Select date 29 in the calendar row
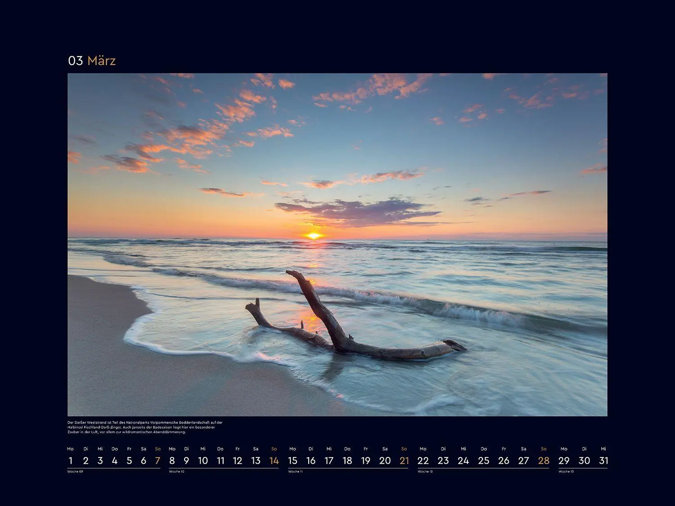This screenshot has width=675, height=506. click(564, 461)
